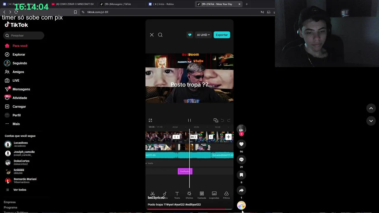This screenshot has width=379, height=213.
Task: Seek on the red video progress bar
Action: click(189, 209)
